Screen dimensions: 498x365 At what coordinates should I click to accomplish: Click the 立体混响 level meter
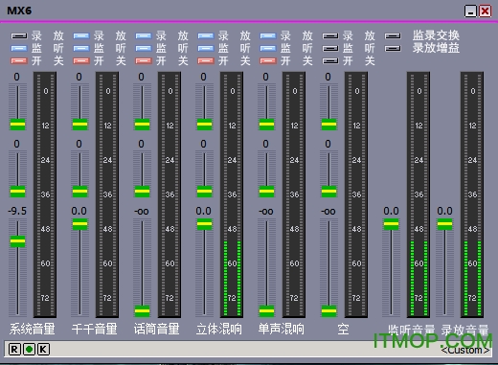[x=232, y=194]
